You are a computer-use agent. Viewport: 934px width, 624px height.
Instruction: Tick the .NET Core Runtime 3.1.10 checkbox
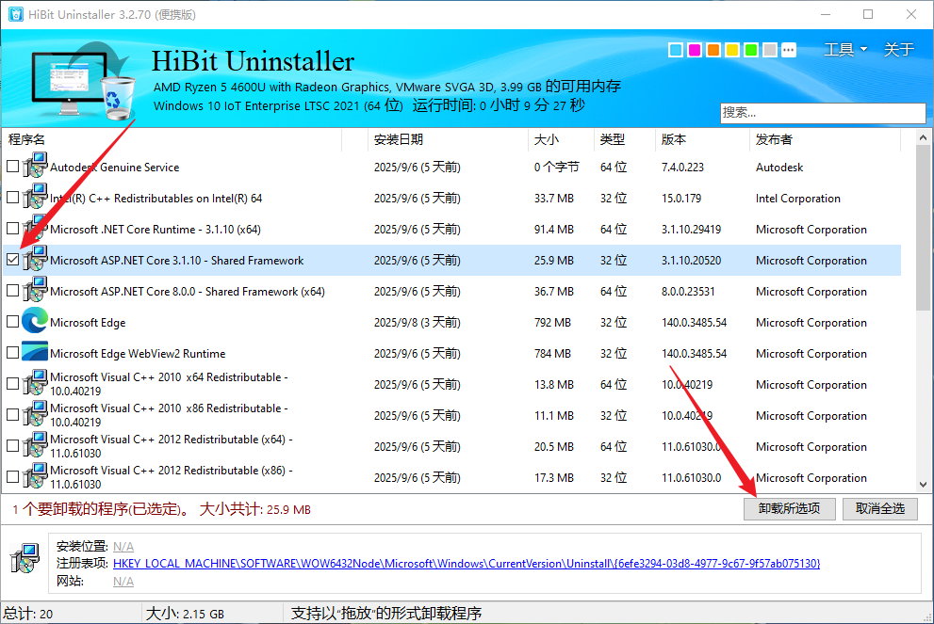(12, 229)
